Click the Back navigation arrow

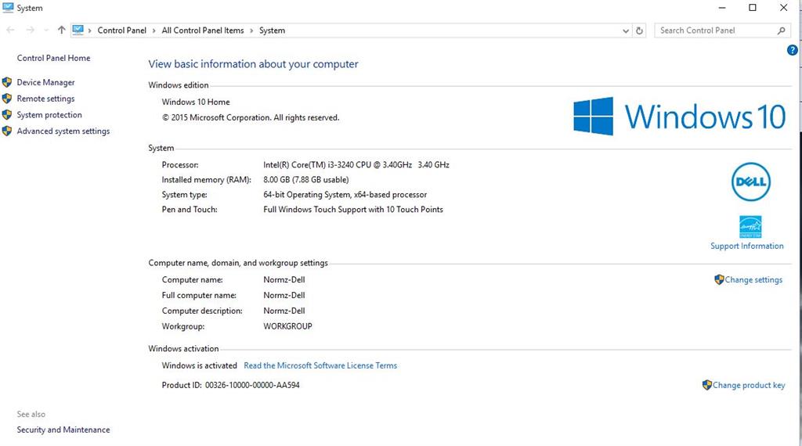click(x=10, y=31)
